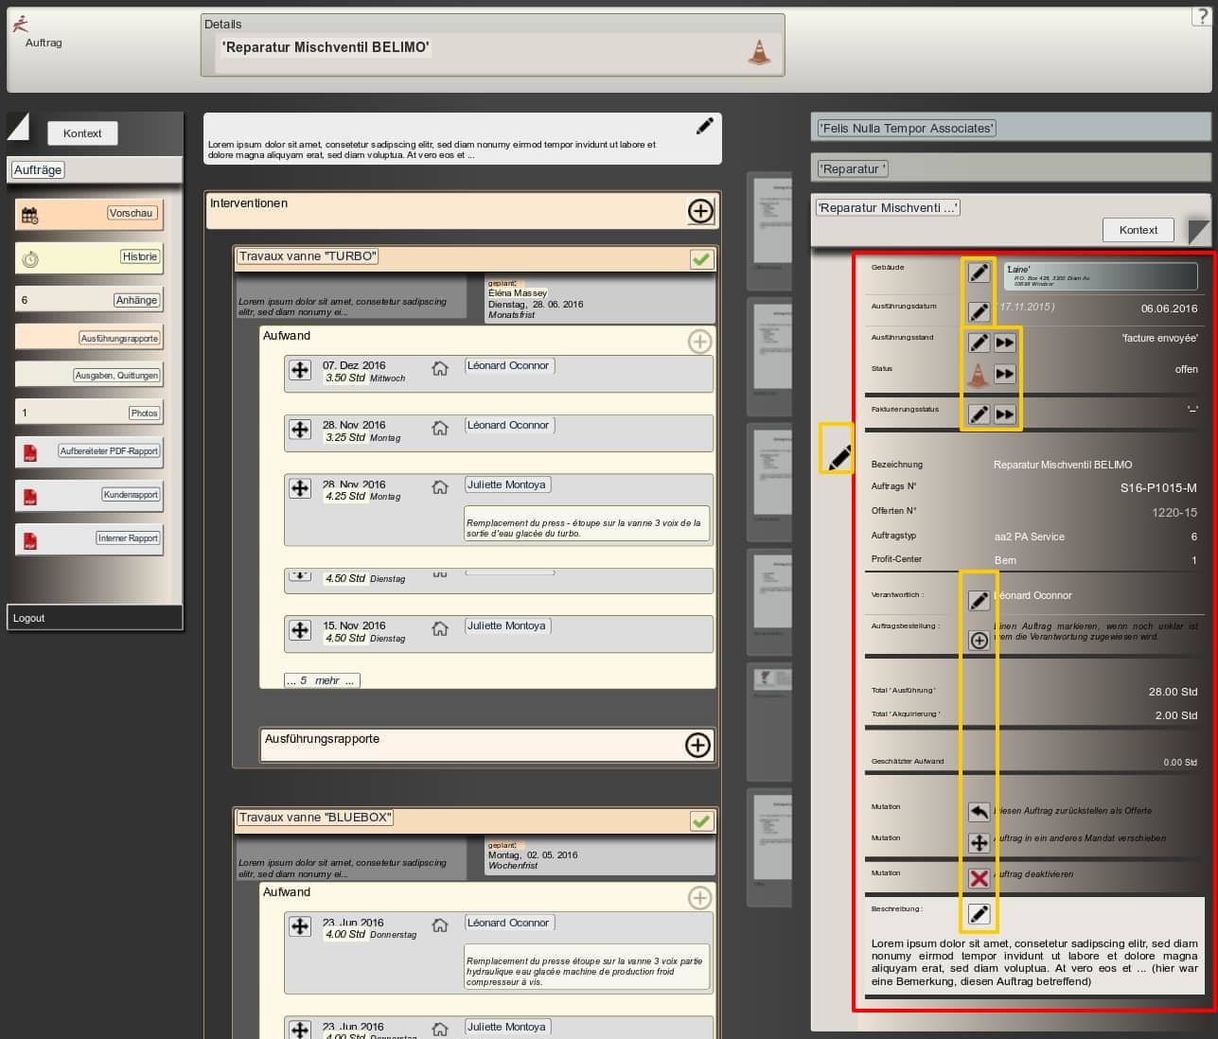Toggle the green checkmark on Travaux vanne "TURBO"
Image resolution: width=1218 pixels, height=1039 pixels.
click(x=701, y=258)
